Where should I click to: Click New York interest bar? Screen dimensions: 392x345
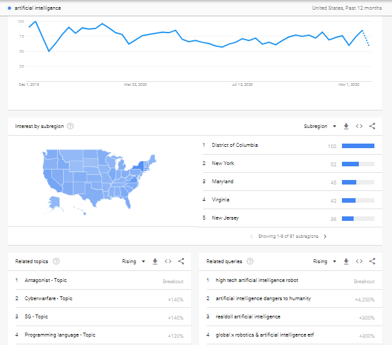[358, 164]
